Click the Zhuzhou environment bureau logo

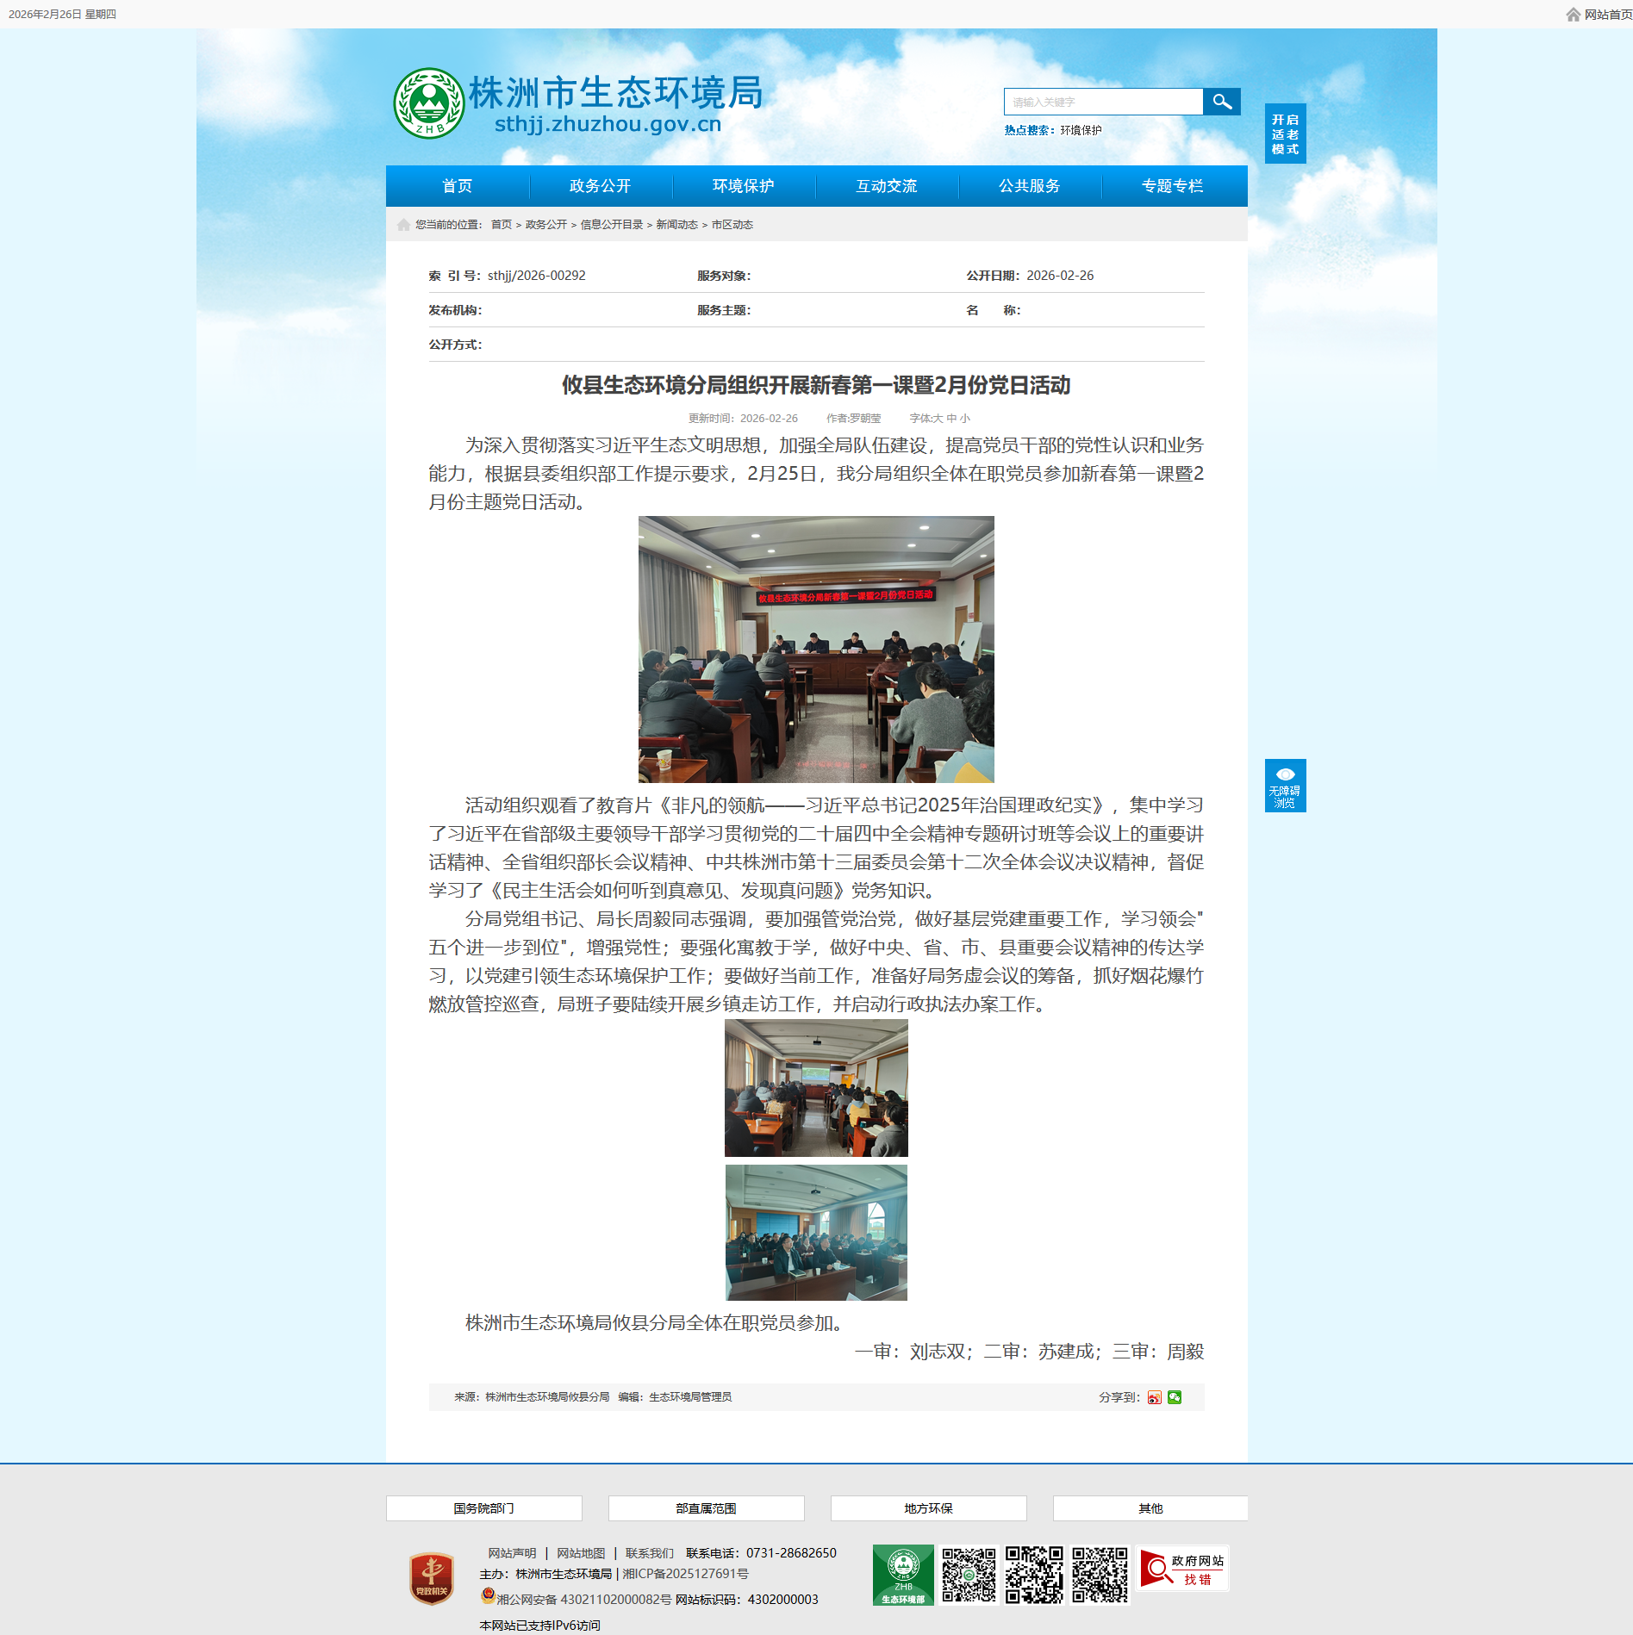coord(429,103)
